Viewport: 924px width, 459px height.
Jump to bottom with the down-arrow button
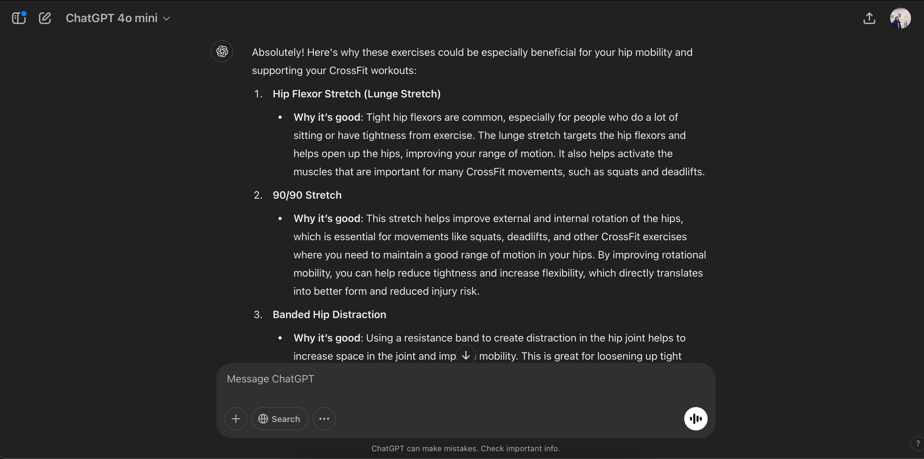coord(466,355)
